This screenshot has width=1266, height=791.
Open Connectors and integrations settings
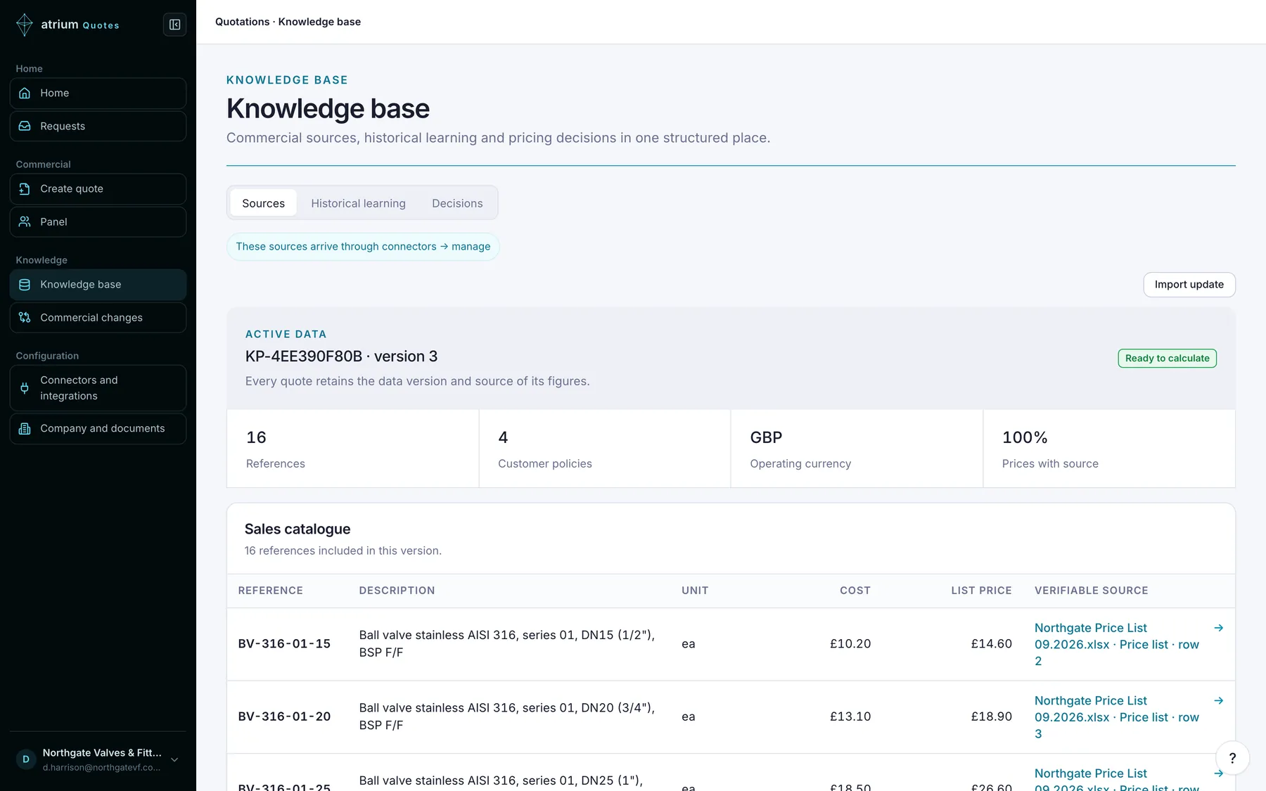coord(98,388)
